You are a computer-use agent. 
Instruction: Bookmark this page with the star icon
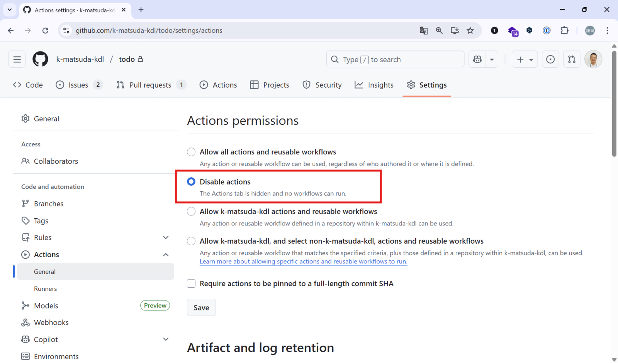pos(470,31)
